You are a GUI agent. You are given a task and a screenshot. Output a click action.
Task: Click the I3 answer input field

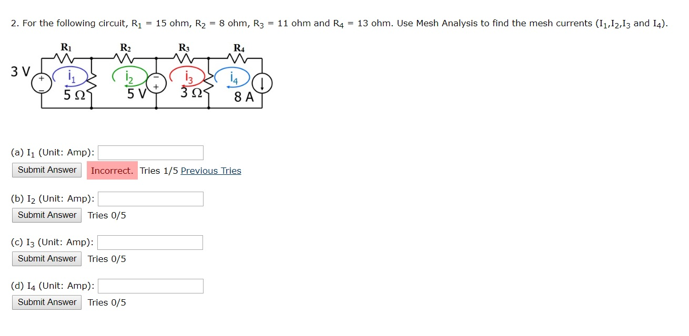tap(150, 242)
